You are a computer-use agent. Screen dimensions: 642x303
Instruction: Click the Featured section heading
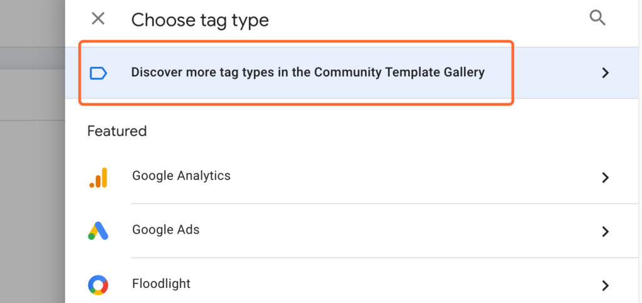pos(117,131)
